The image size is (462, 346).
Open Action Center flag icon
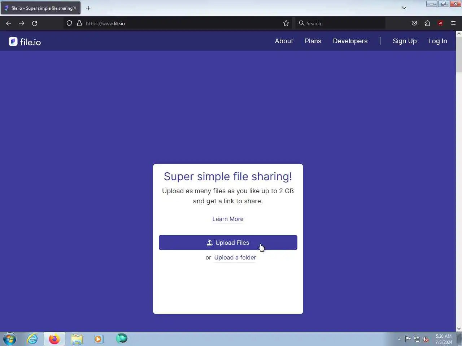(408, 339)
